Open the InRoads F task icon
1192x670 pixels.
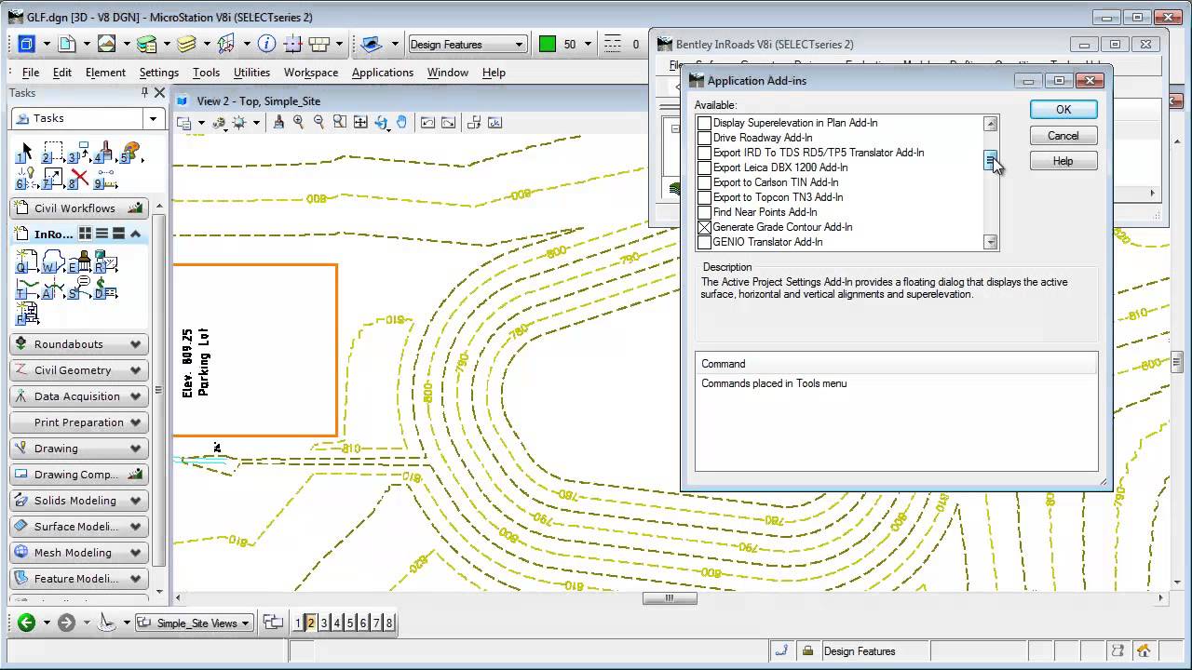click(26, 315)
